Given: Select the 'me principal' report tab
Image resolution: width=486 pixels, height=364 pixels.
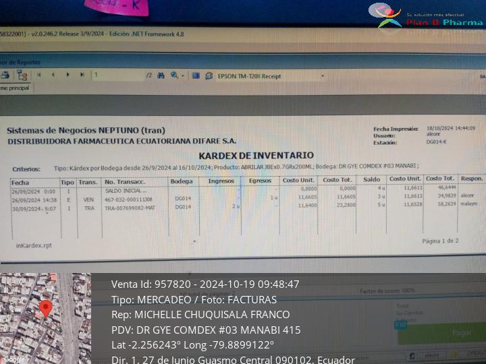Looking at the screenshot, I should (15, 88).
